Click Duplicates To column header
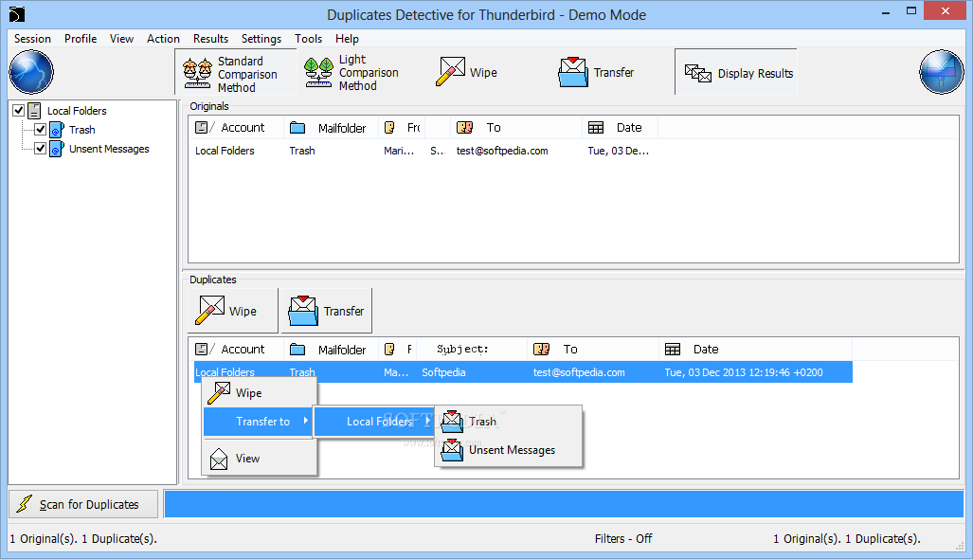The width and height of the screenshot is (973, 559). tap(593, 350)
